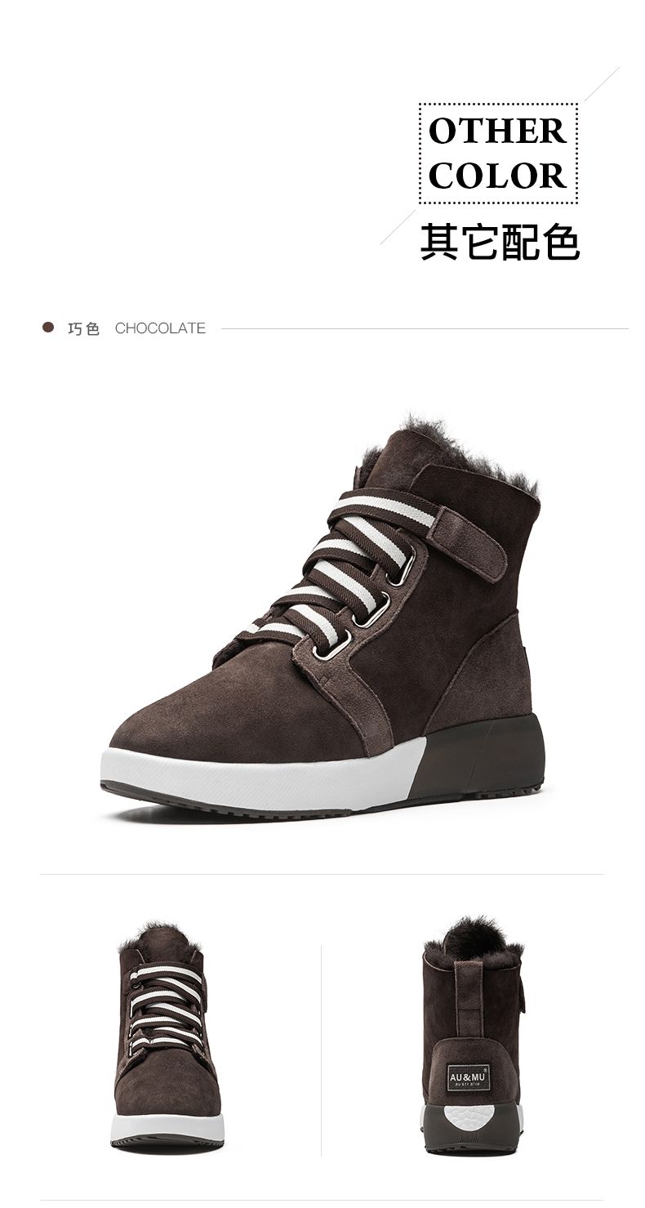Open the back-view boot thumbnail

tap(473, 1036)
